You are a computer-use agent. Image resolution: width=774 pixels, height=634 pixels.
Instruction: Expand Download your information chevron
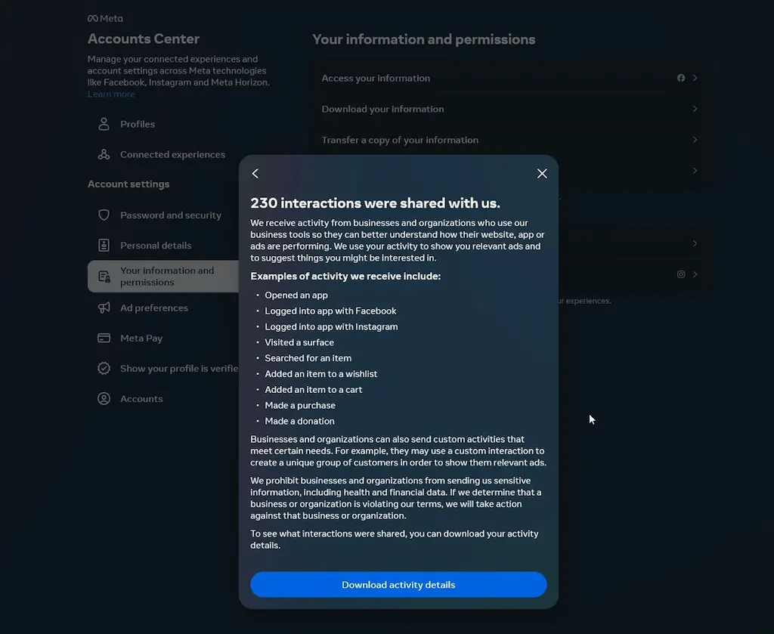click(x=695, y=109)
